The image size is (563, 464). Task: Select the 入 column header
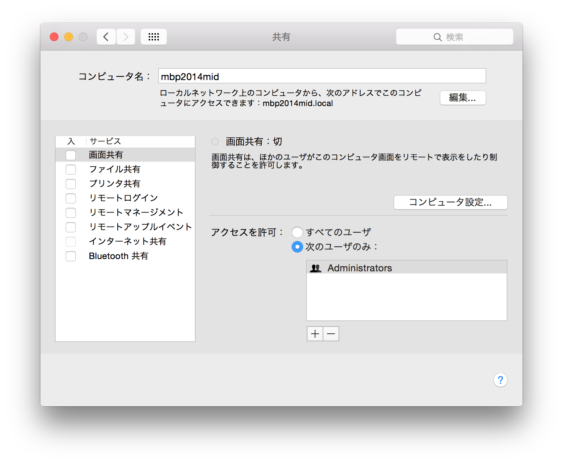tap(71, 141)
